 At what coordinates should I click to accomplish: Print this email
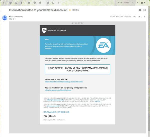click(140, 10)
